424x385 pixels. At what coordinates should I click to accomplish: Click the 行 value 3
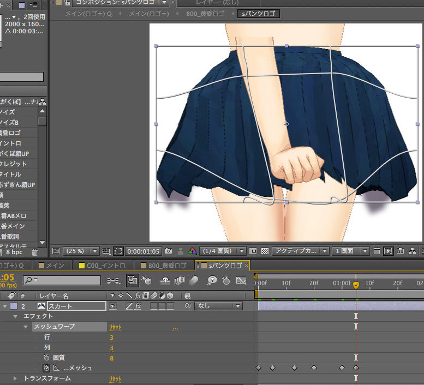(x=111, y=338)
